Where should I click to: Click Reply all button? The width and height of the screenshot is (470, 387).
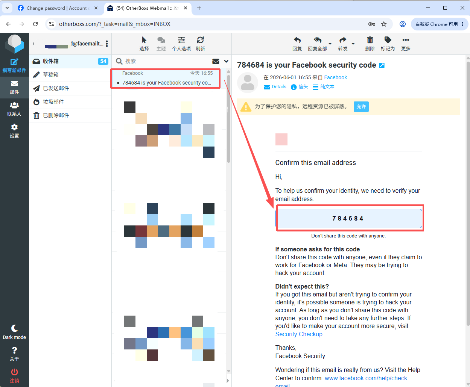pyautogui.click(x=317, y=44)
